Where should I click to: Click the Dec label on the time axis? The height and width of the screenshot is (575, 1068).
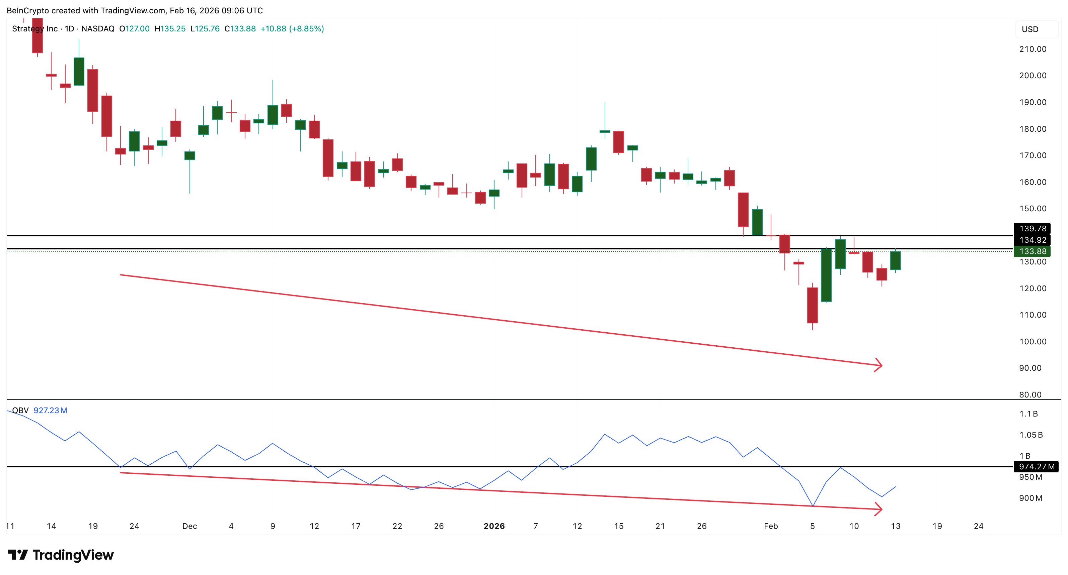point(190,526)
